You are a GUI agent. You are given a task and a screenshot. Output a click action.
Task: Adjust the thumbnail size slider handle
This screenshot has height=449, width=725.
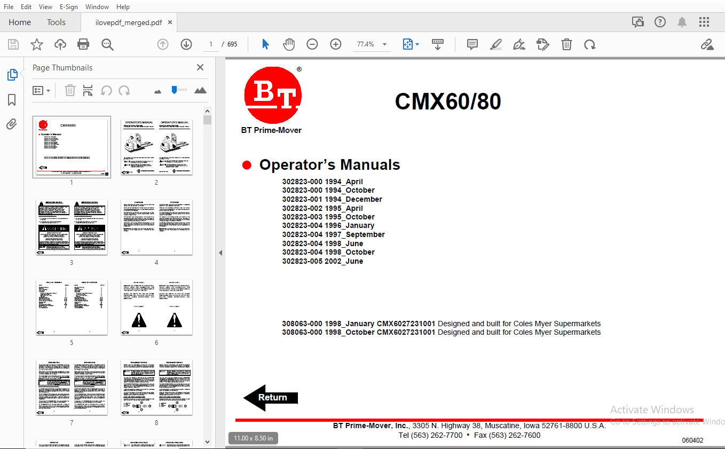174,90
